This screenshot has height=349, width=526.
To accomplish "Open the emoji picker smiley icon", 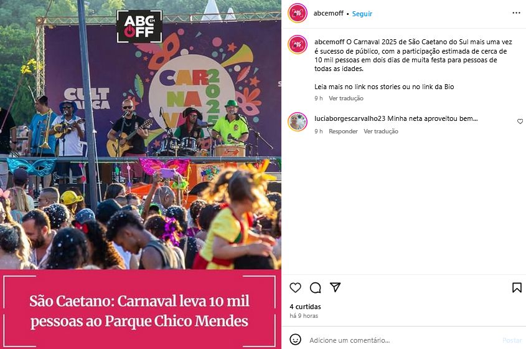I will click(295, 339).
